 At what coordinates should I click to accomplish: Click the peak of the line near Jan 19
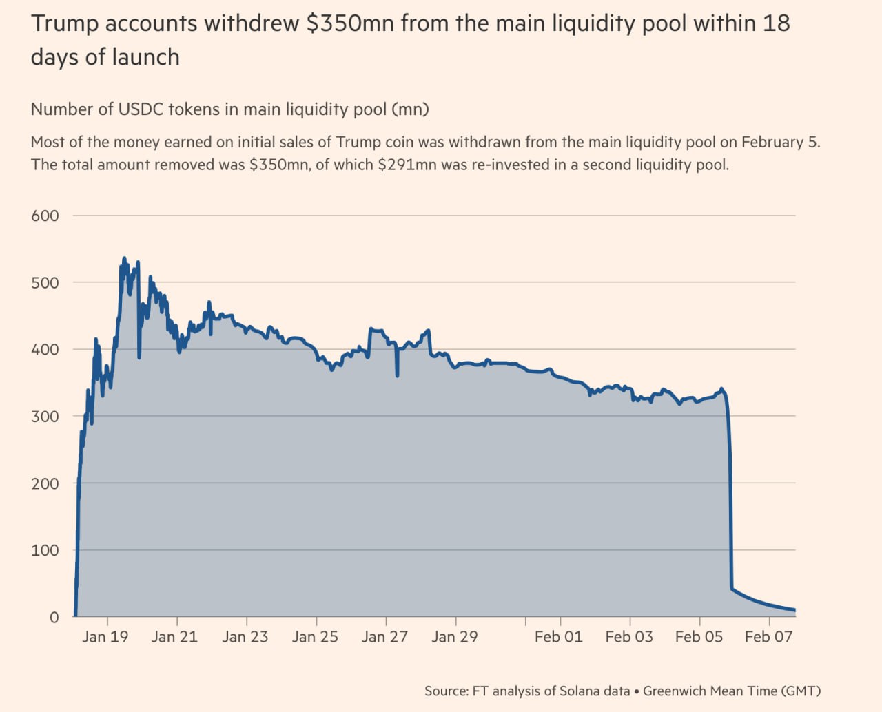(x=124, y=259)
